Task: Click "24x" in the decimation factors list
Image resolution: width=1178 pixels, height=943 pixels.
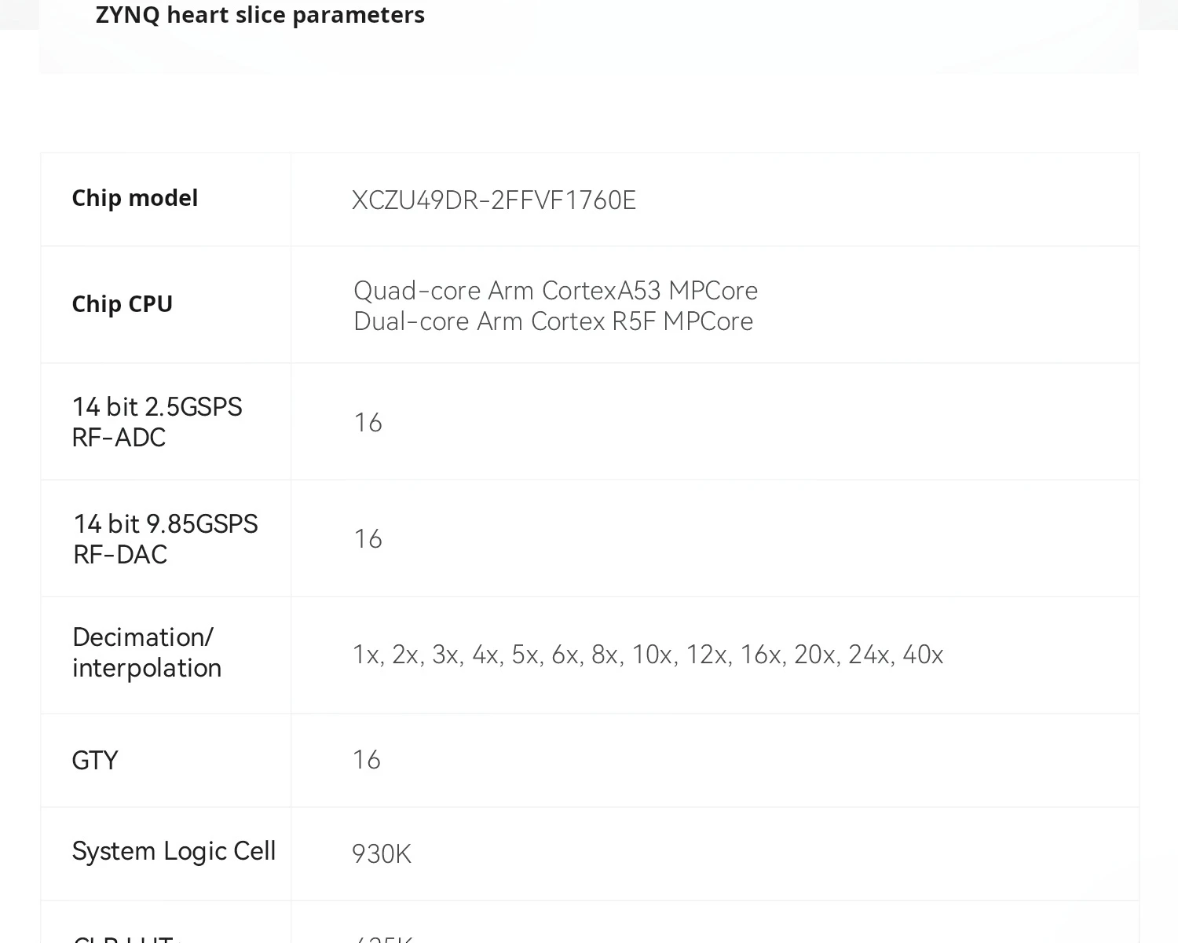Action: pos(869,655)
